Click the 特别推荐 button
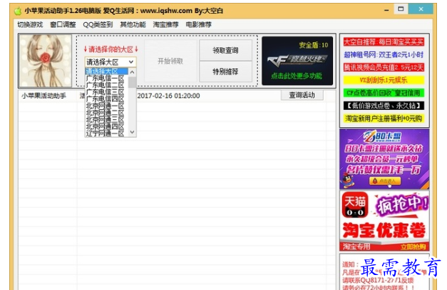This screenshot has width=447, height=290. [225, 71]
